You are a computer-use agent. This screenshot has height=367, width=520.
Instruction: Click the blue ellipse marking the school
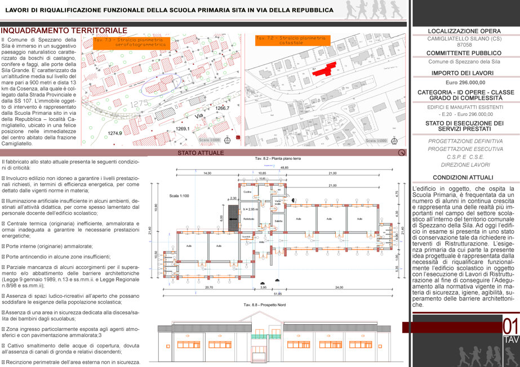coord(161,85)
